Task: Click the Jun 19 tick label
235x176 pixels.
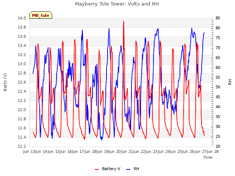Action: [103, 151]
